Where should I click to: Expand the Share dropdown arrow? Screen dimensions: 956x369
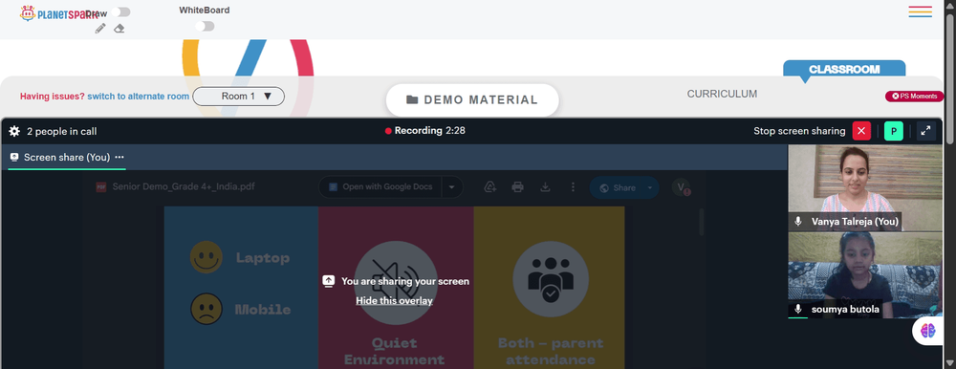click(650, 188)
